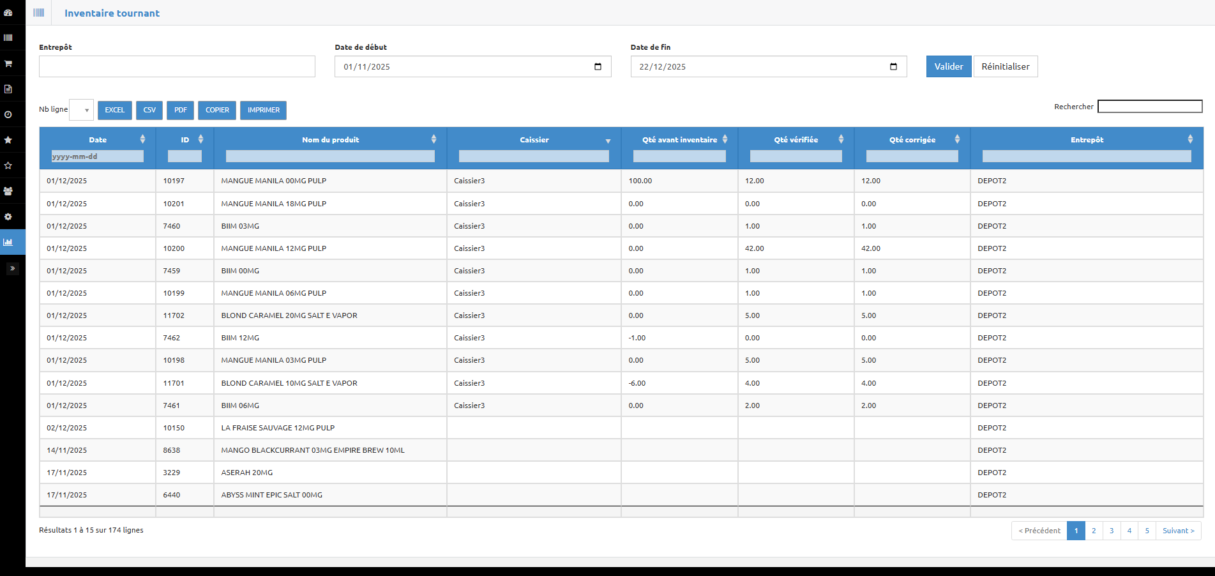Open the clock history icon
Screen dimensions: 1215x576
point(8,114)
